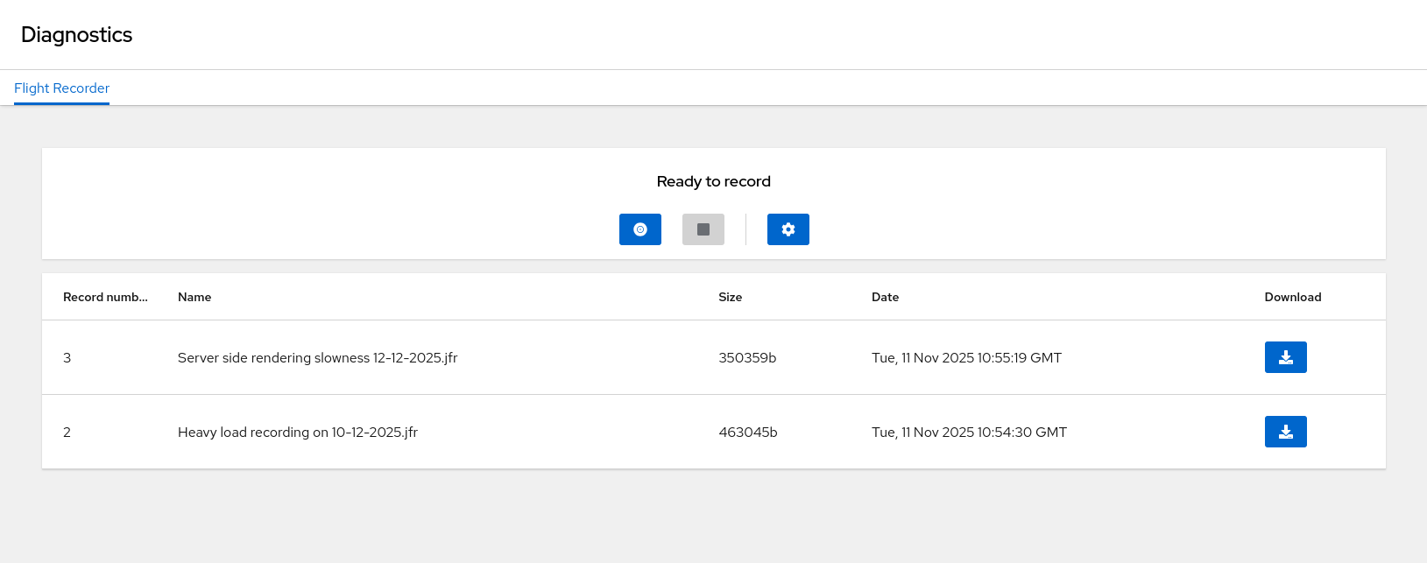Click the Ready to record status text

click(713, 181)
